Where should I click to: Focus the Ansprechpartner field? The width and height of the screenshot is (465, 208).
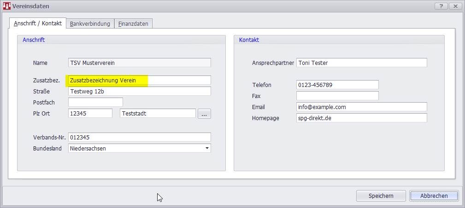[361, 63]
